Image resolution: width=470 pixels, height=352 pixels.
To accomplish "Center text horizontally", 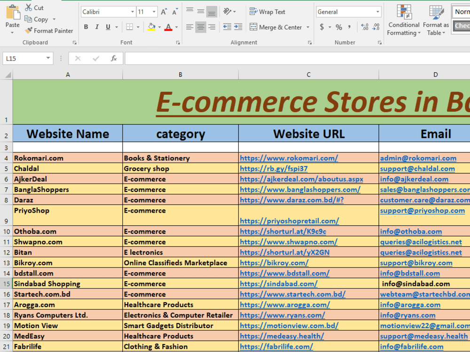I will (201, 27).
